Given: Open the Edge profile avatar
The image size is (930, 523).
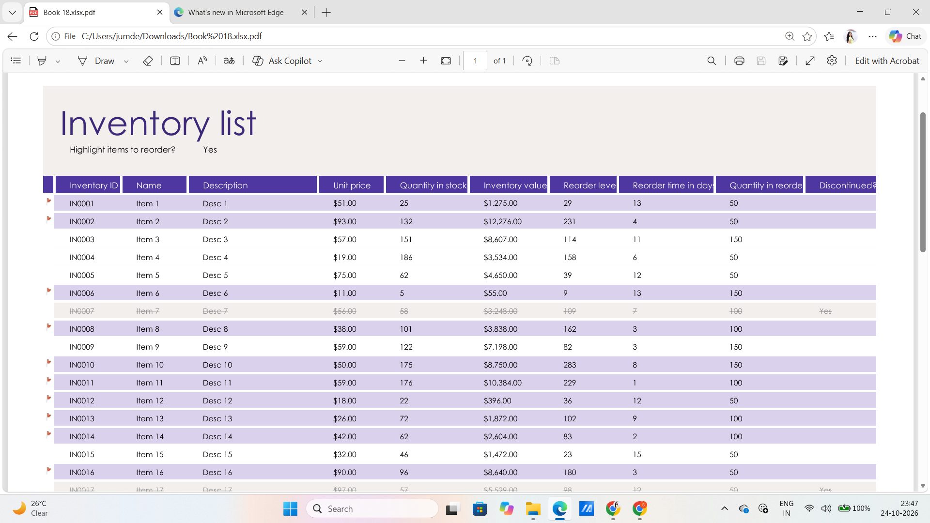Looking at the screenshot, I should [851, 36].
